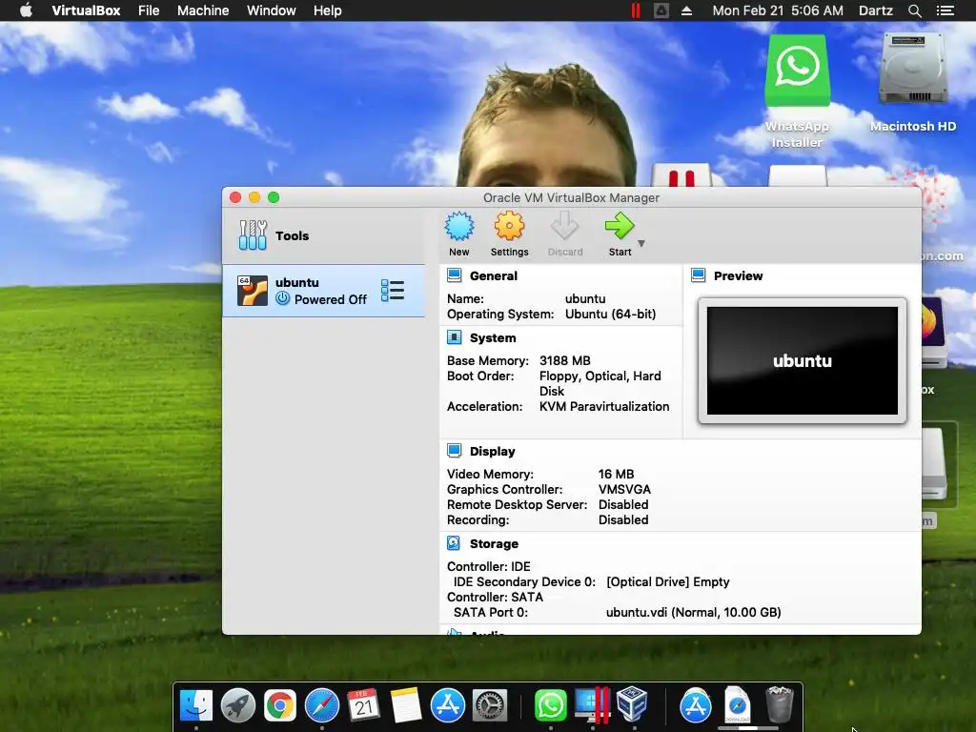976x732 pixels.
Task: Click the [Optical Drive] Empty entry
Action: click(668, 582)
